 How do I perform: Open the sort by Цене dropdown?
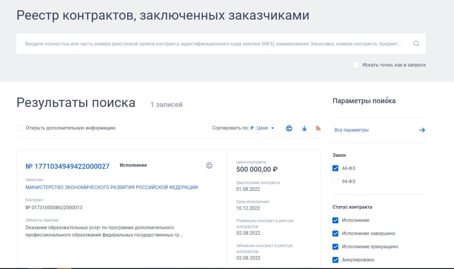click(265, 128)
